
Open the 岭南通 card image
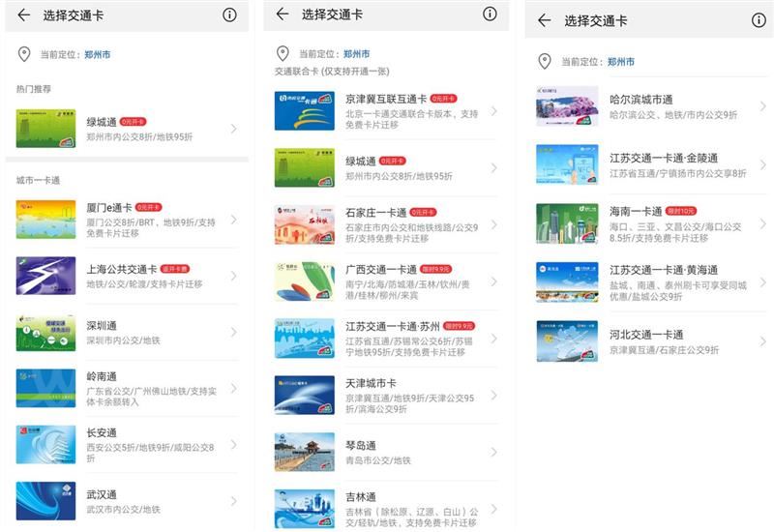coord(45,389)
